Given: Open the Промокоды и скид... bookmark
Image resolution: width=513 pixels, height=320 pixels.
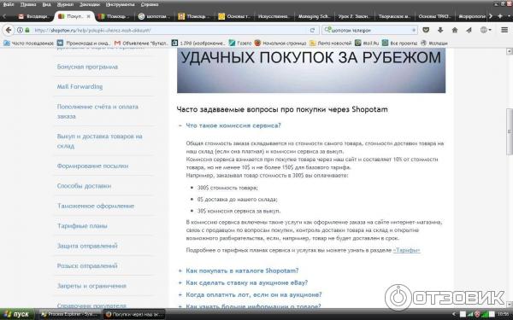Looking at the screenshot, I should coord(84,44).
